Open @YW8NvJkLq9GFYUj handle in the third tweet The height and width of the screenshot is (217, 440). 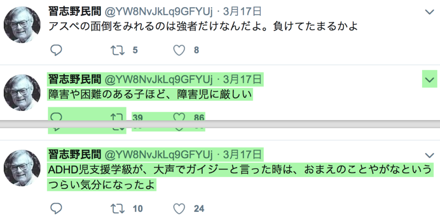point(159,155)
